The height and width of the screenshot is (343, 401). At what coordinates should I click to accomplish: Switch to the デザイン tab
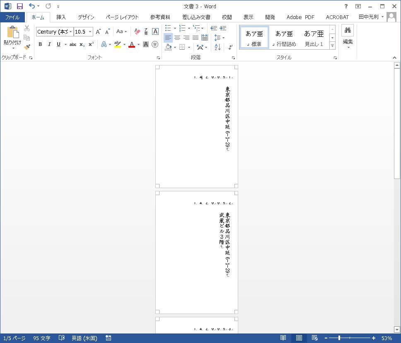pyautogui.click(x=86, y=17)
